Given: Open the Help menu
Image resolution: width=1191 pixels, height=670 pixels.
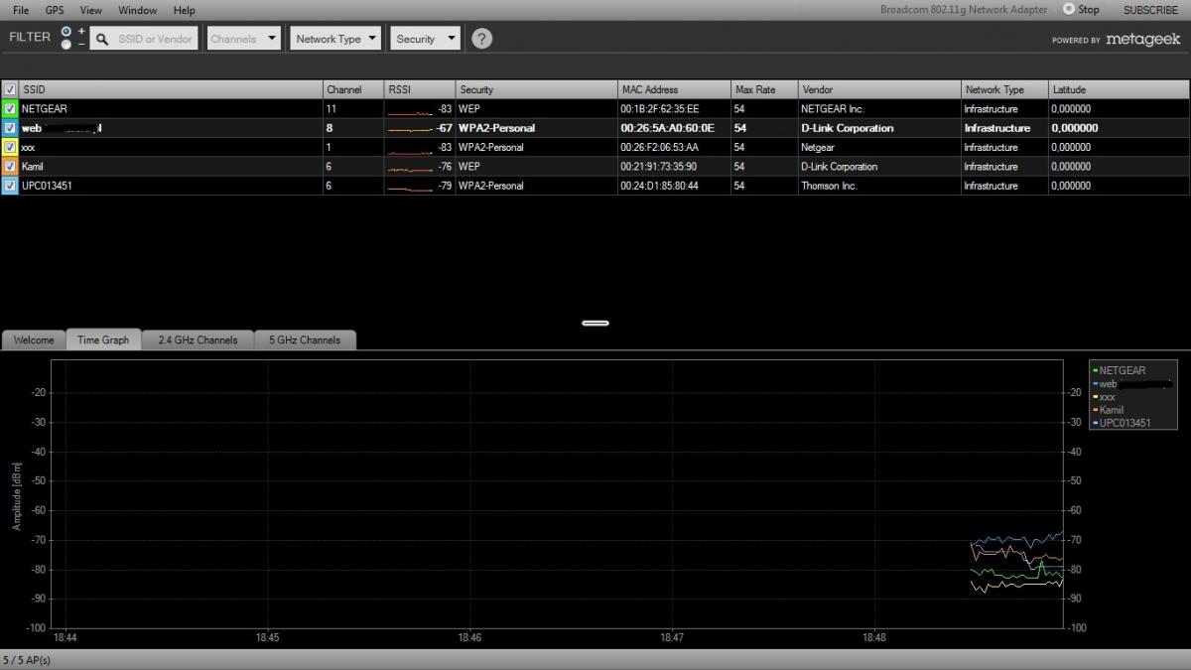Looking at the screenshot, I should click(184, 10).
